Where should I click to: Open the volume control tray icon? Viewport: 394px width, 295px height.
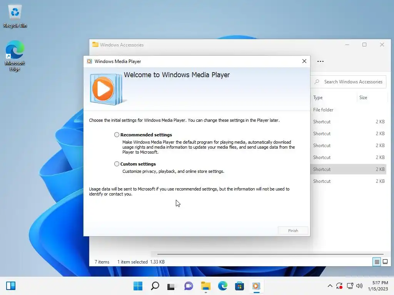click(359, 286)
